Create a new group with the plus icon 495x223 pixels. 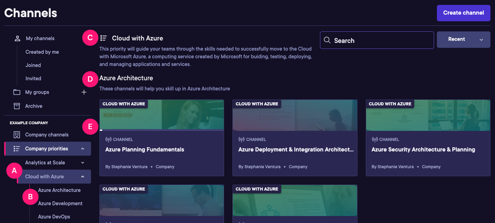(x=84, y=92)
